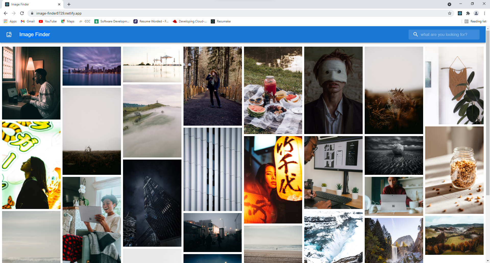490x263 pixels.
Task: Open the bandaged face man photo
Action: point(333,90)
